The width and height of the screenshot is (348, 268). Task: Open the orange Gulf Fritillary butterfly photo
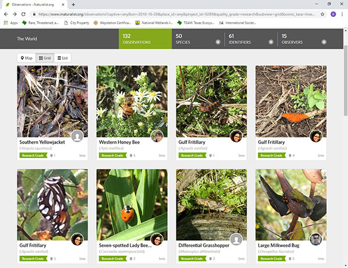pyautogui.click(x=291, y=101)
